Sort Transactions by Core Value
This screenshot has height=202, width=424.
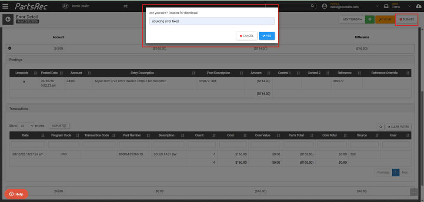coord(265,135)
